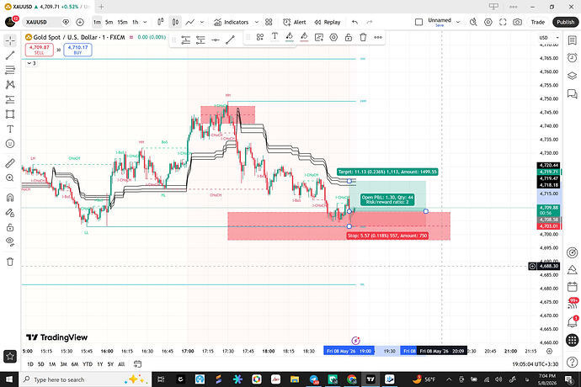Undo the last chart action
This screenshot has height=387, width=581.
coord(355,22)
